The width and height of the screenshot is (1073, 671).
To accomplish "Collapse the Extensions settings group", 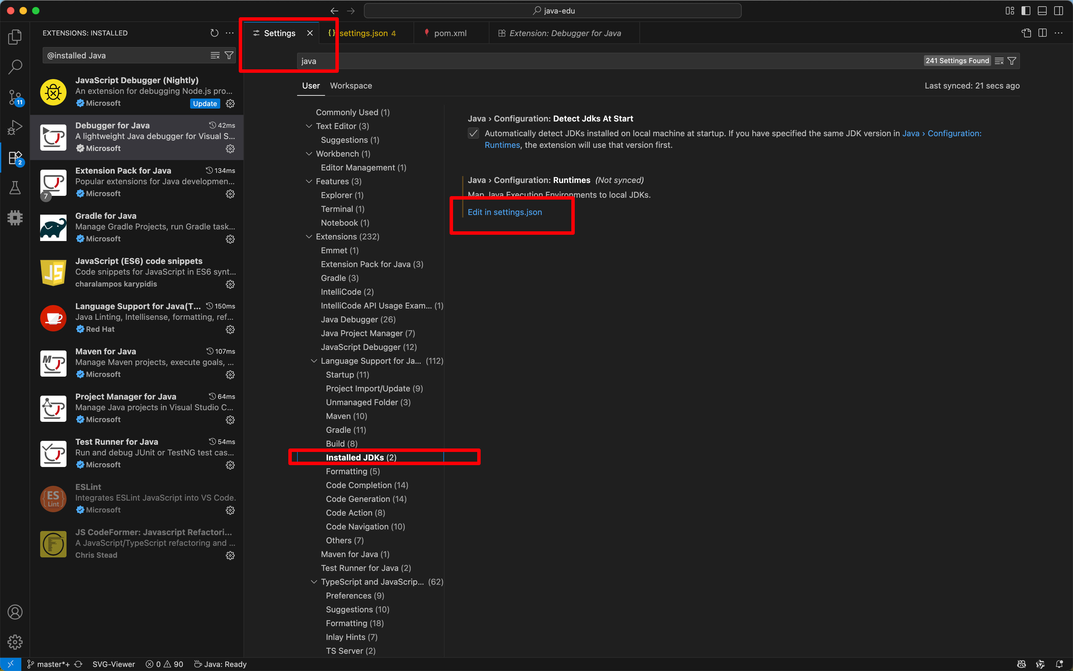I will [309, 237].
